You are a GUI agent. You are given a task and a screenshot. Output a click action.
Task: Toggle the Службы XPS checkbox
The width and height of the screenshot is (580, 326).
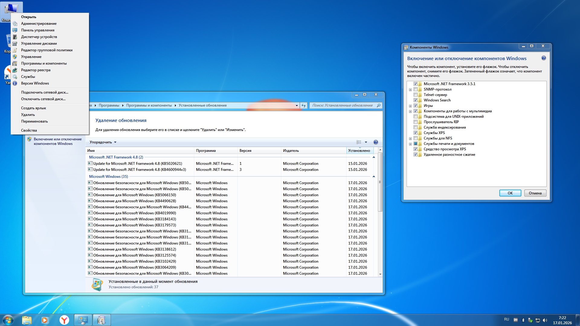(x=415, y=133)
